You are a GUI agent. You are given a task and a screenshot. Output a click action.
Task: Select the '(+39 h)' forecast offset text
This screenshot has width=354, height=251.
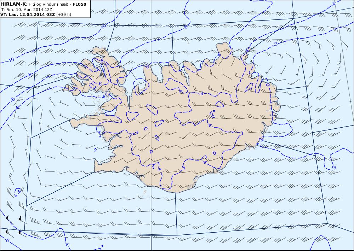pos(64,14)
